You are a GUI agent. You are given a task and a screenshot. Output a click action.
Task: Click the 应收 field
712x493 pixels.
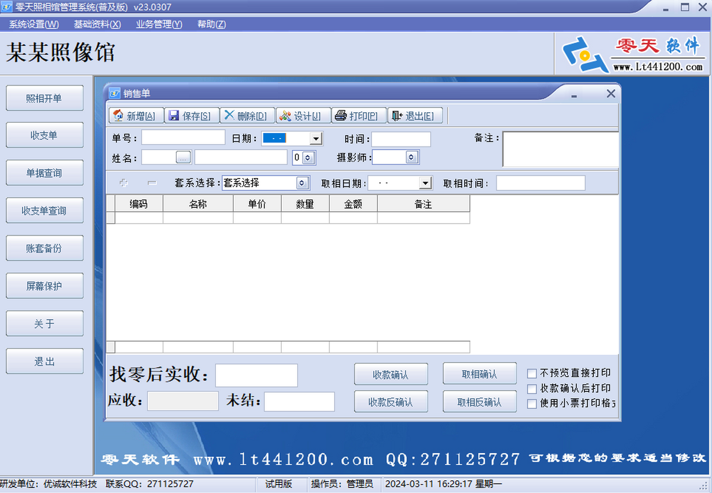(x=183, y=401)
